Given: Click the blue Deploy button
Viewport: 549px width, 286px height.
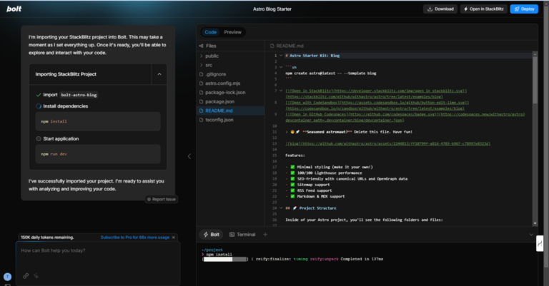Looking at the screenshot, I should [524, 9].
